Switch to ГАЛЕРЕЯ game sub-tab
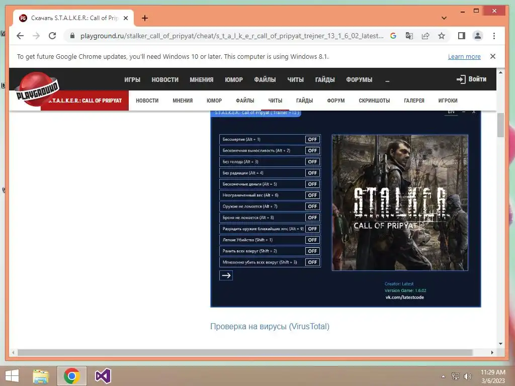 pyautogui.click(x=414, y=101)
